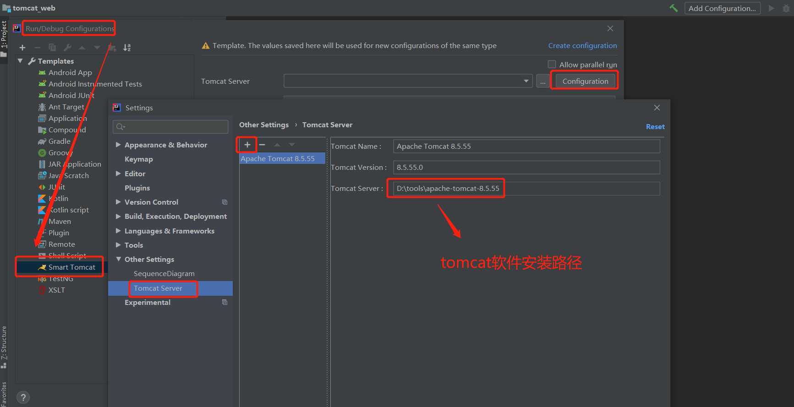
Task: Close the Run/Debug Configurations dialog
Action: click(x=610, y=28)
